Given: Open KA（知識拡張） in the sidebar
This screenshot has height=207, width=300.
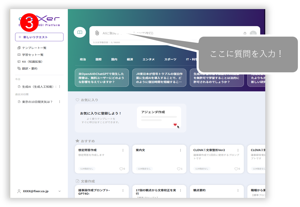Looking at the screenshot, I should (x=32, y=62).
